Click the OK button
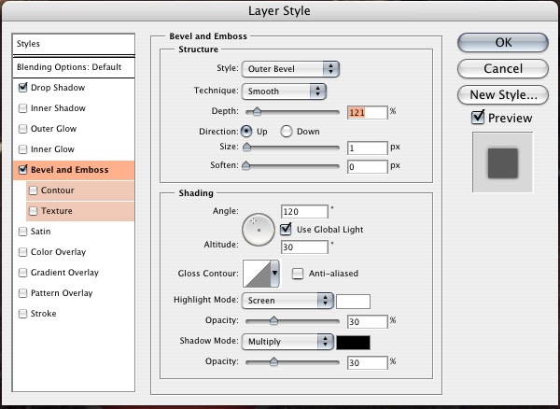560x409 pixels. (503, 42)
